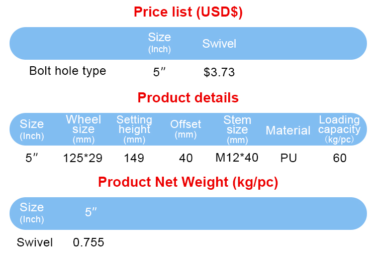Click the Swivel column header in price list

click(219, 44)
